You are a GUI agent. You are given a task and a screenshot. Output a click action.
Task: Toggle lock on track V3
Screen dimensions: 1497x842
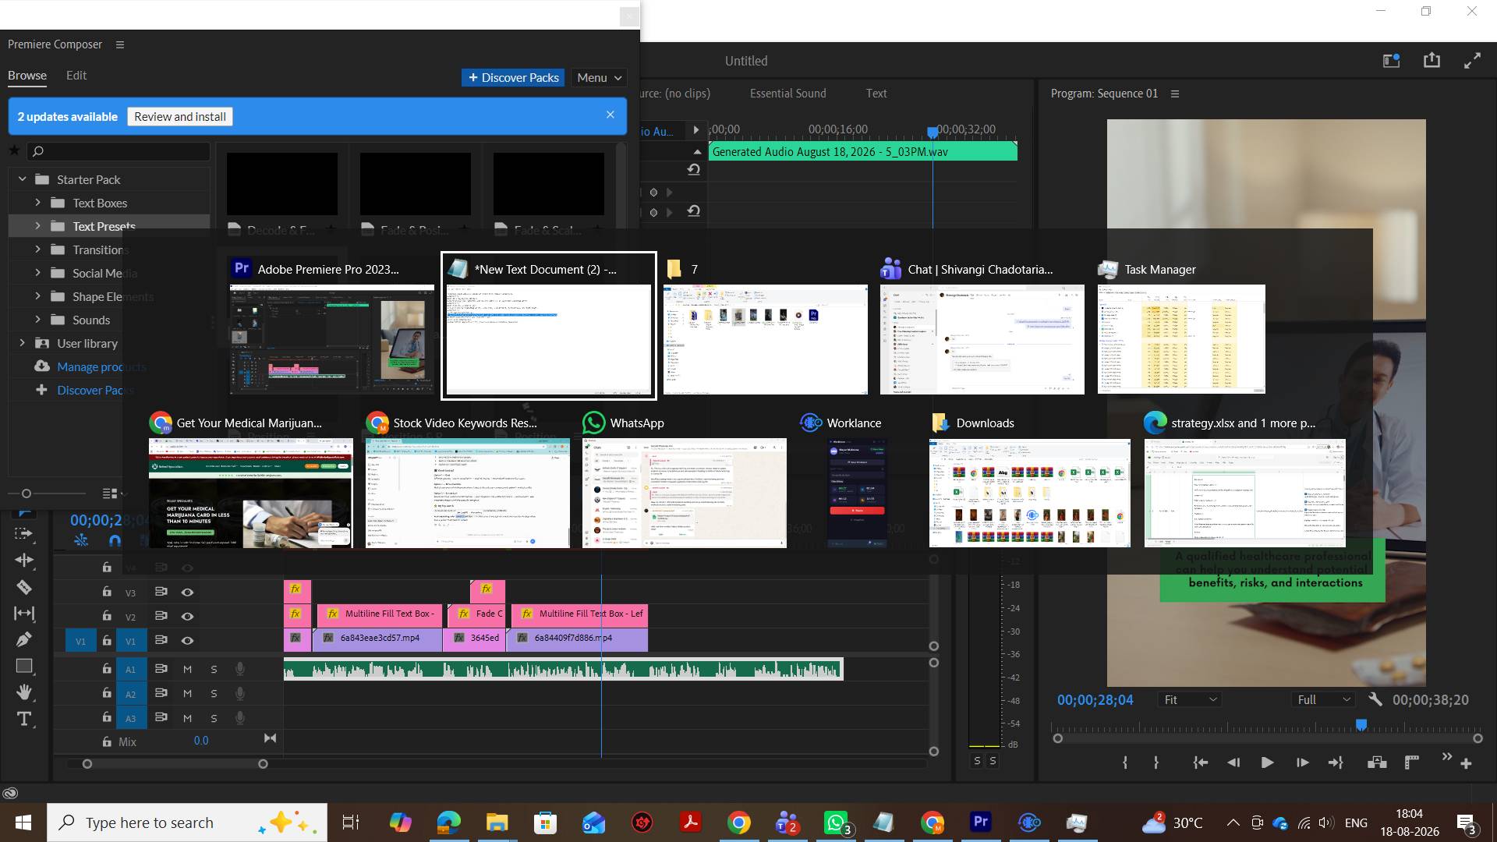pyautogui.click(x=107, y=593)
